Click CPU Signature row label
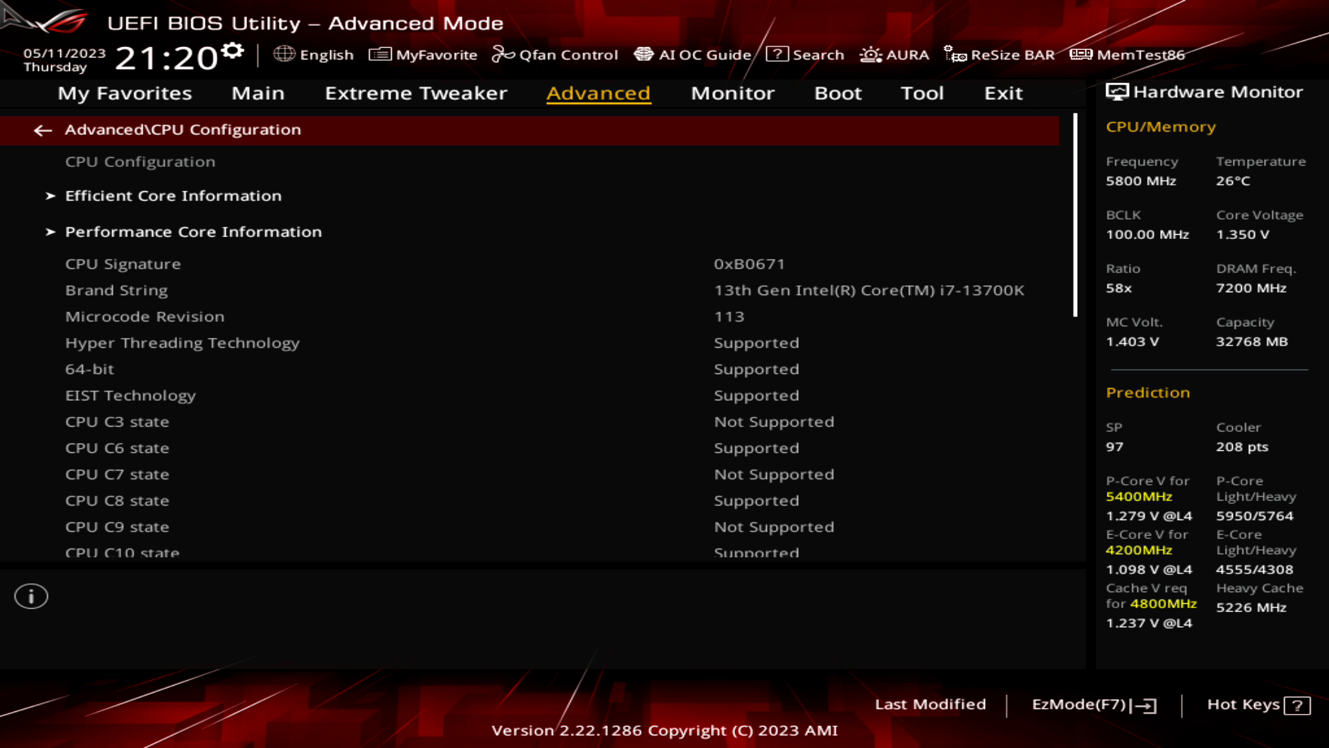1329x748 pixels. (x=123, y=264)
